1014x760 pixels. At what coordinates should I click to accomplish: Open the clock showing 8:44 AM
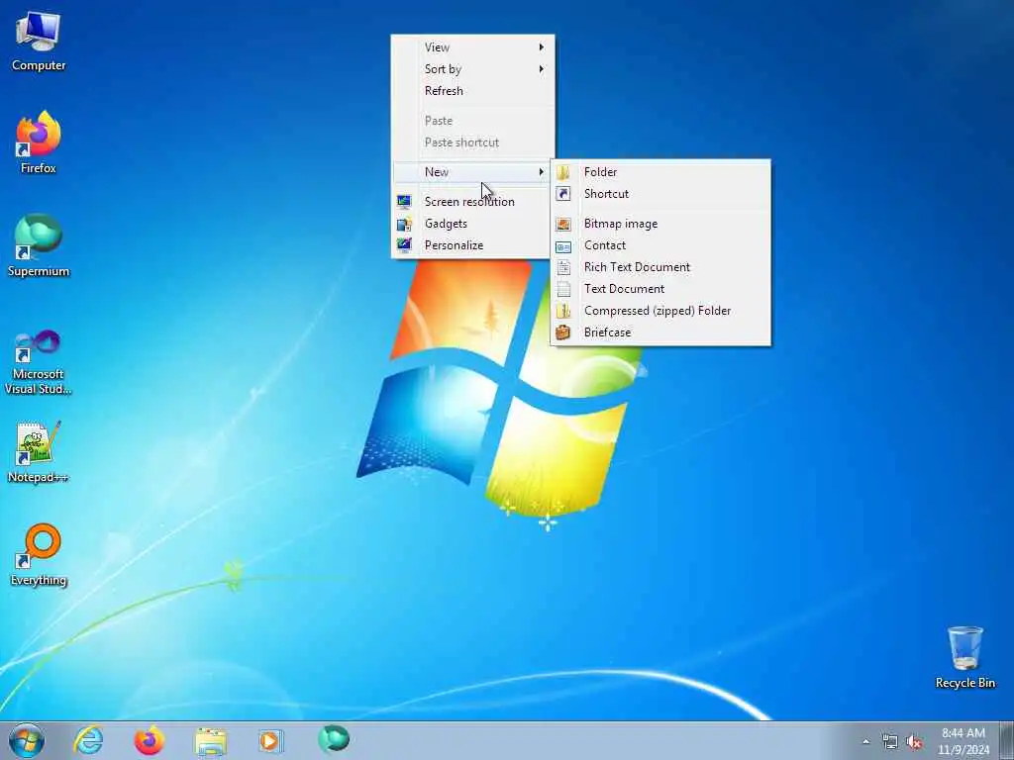pyautogui.click(x=963, y=741)
